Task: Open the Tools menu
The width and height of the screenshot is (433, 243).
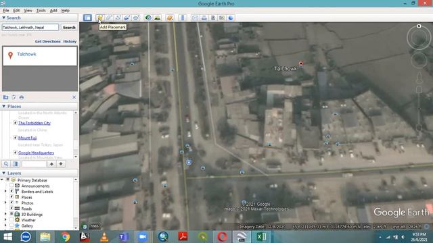Action: click(41, 11)
